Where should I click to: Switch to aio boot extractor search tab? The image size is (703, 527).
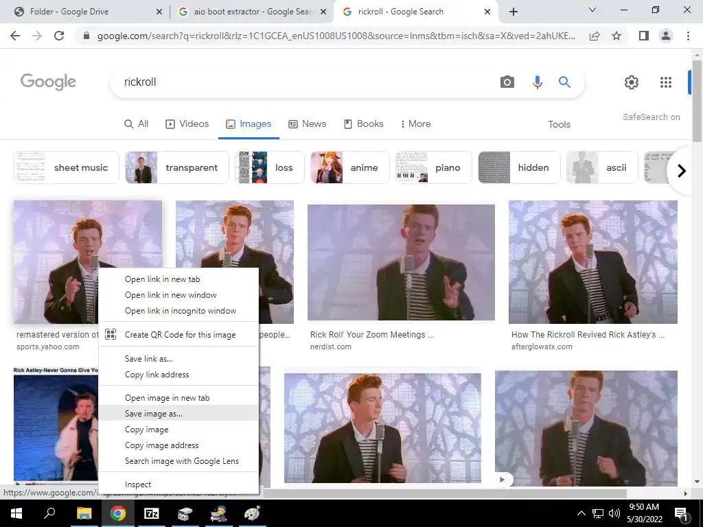[x=253, y=12]
